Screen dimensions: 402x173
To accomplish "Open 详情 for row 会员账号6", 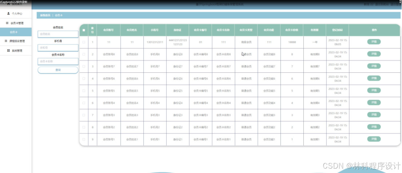I will 374,78.
